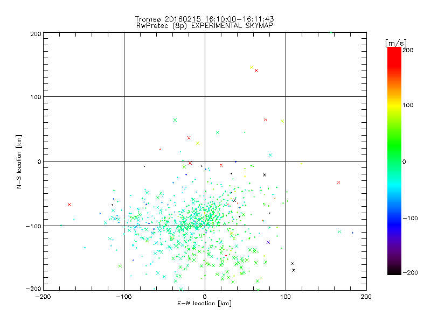The image size is (431, 323).
Task: Pick the yellow band of the velocity colorbar
Action: point(394,106)
